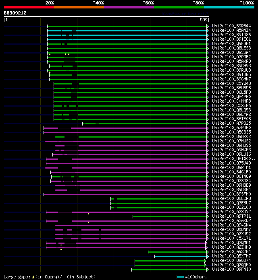
Task: Click the UniRef100_B9HUS5 label
Action: point(231,145)
